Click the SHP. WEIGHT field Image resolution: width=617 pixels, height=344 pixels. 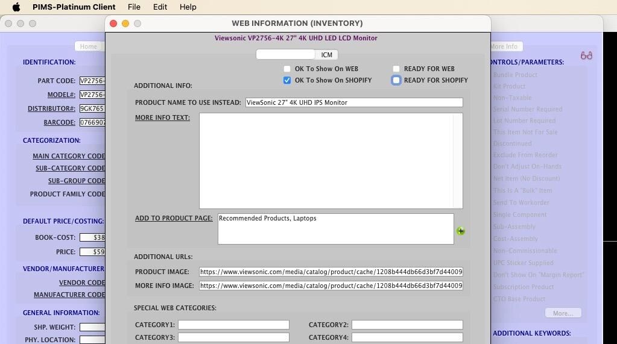tap(92, 327)
